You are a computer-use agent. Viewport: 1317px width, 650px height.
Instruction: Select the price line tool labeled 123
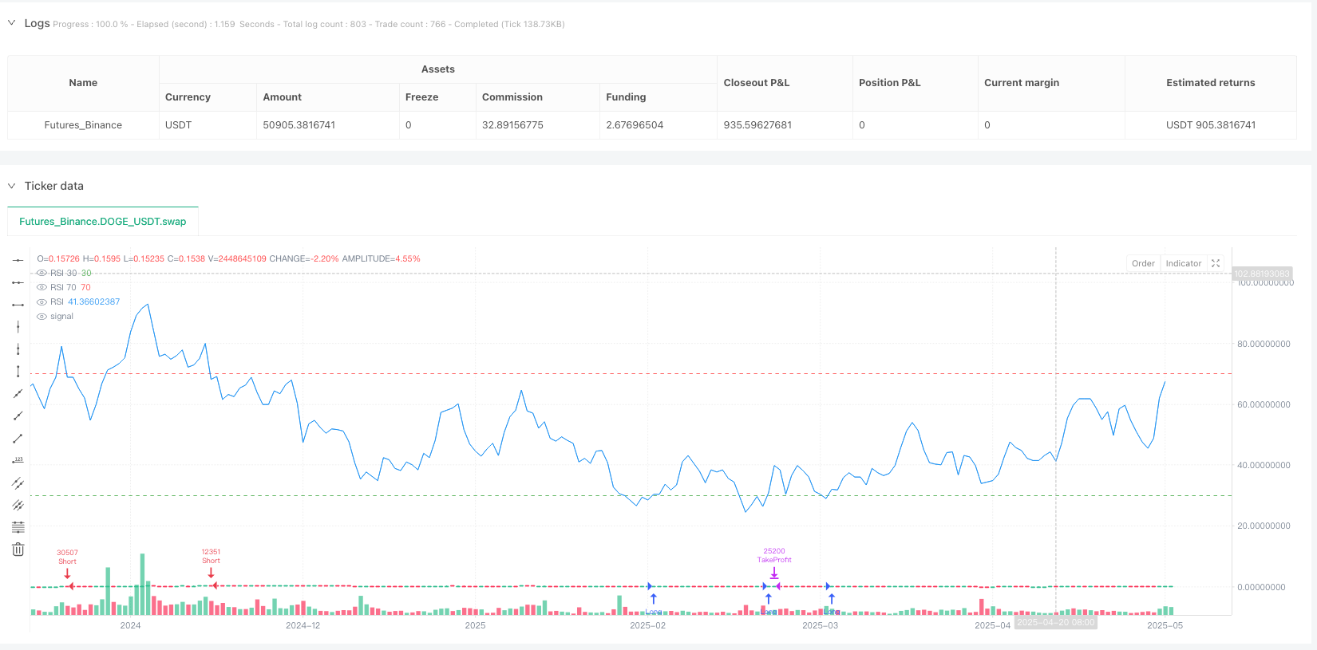tap(18, 461)
